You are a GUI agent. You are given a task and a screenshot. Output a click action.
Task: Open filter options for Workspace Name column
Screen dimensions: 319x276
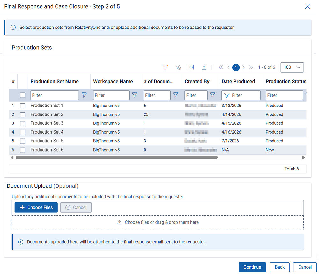pos(135,95)
